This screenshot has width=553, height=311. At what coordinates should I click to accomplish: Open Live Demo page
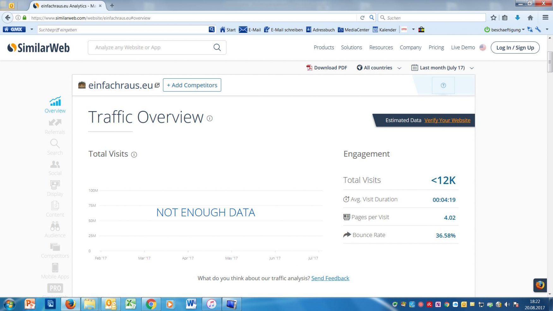pyautogui.click(x=463, y=47)
